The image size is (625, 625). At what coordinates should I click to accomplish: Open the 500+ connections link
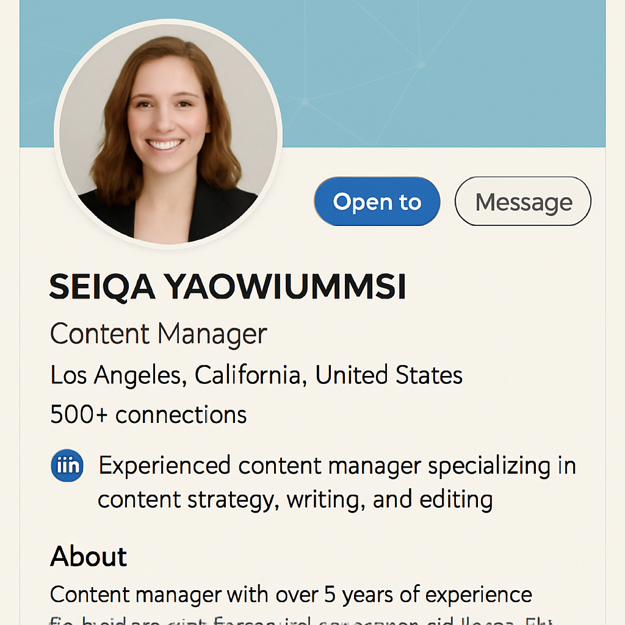coord(148,414)
